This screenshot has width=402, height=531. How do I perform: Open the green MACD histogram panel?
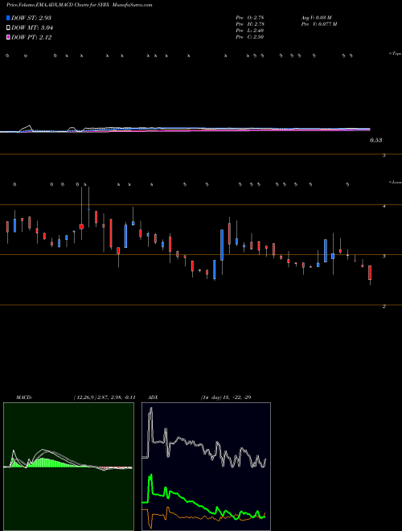68,467
